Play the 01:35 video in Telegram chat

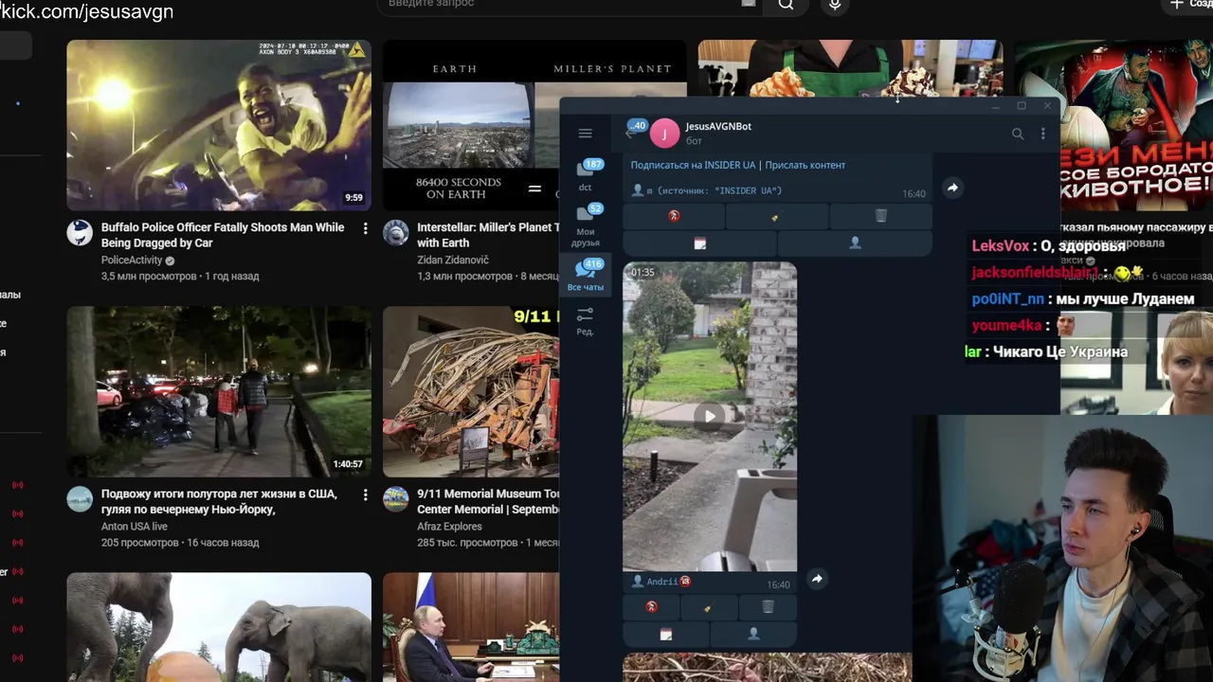tap(709, 416)
